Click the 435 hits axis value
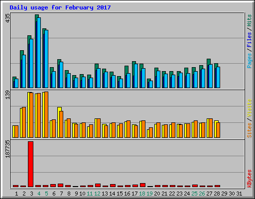This screenshot has width=255, height=199. 8,18
